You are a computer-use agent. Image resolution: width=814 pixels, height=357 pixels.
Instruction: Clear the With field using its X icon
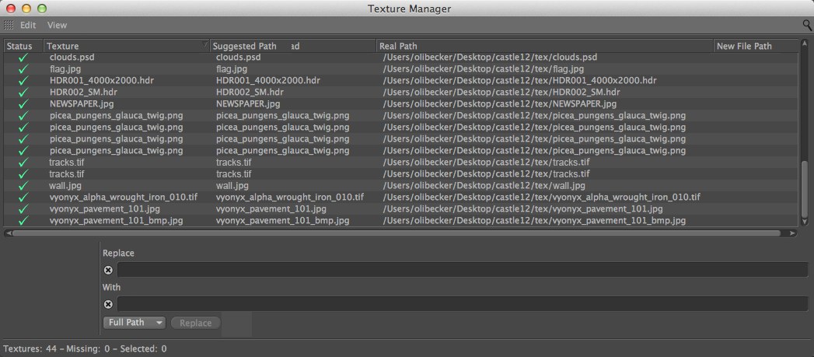108,304
